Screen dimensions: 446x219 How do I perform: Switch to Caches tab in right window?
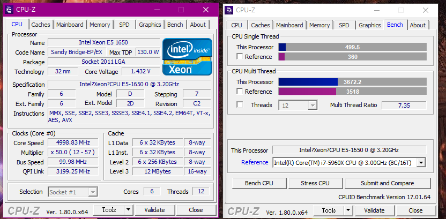coord(261,25)
